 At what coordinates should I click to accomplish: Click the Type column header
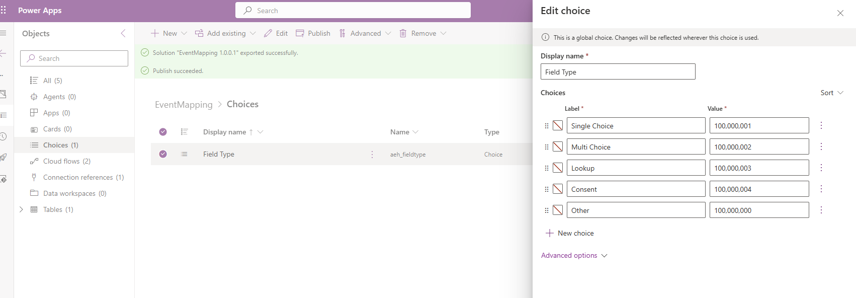[492, 132]
